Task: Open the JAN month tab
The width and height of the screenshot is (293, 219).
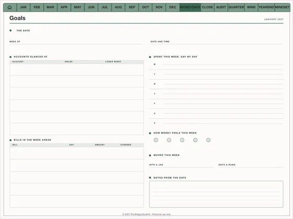Action: coord(23,7)
